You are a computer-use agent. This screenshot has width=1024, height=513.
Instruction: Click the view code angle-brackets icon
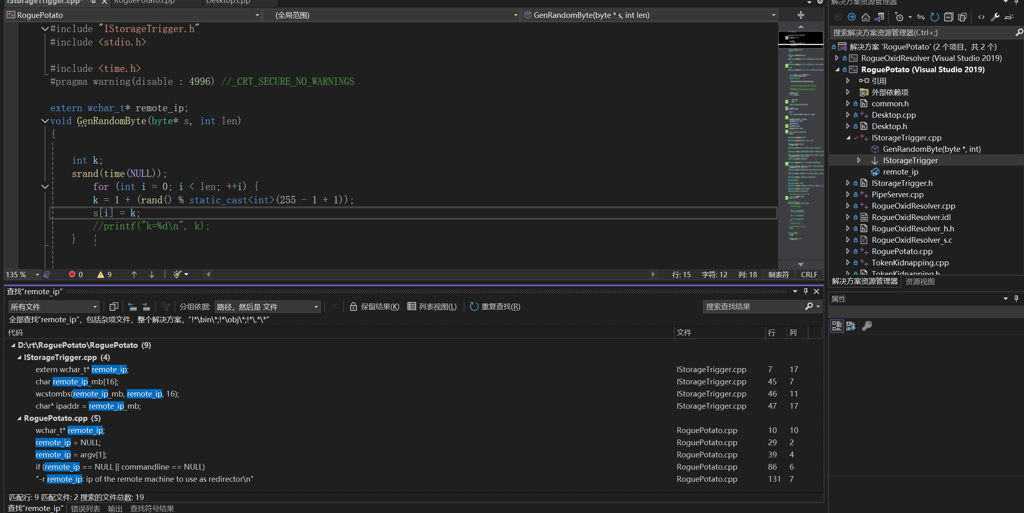(x=981, y=17)
